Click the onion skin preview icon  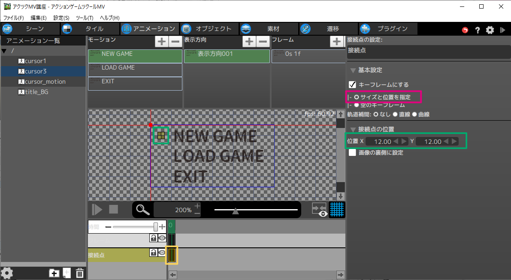319,210
